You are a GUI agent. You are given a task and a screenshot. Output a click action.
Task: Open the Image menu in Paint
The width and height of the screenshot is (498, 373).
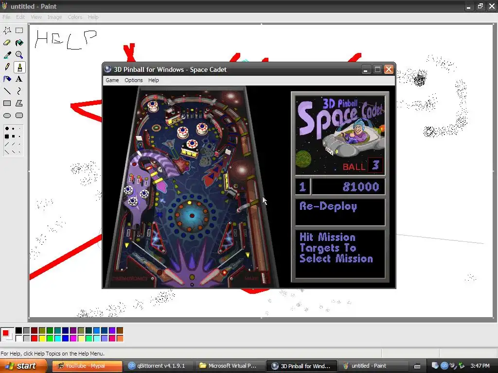(x=54, y=17)
